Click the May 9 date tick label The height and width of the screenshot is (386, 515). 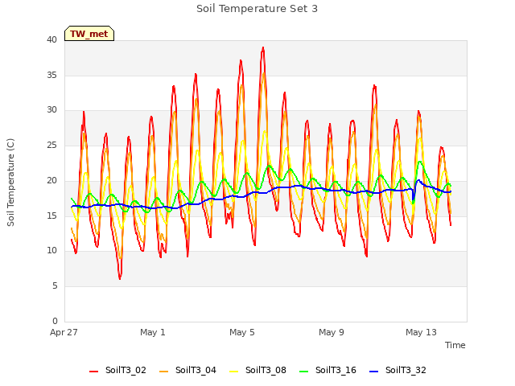click(x=332, y=332)
